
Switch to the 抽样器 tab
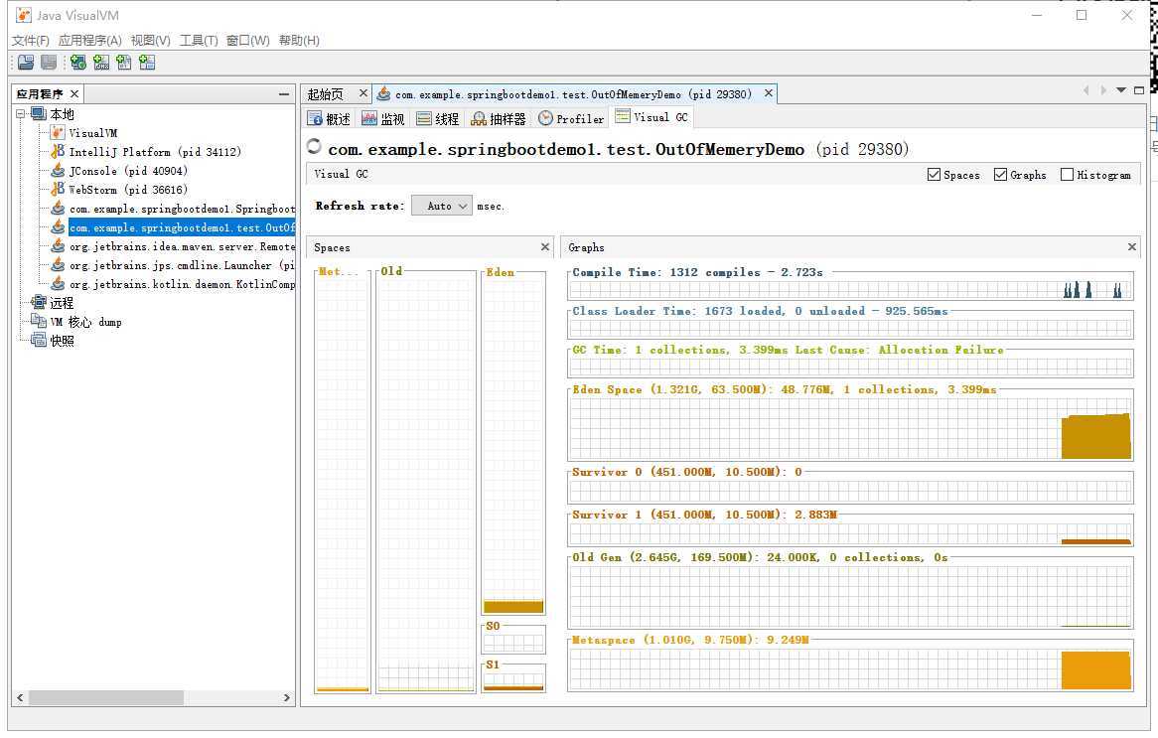click(499, 118)
